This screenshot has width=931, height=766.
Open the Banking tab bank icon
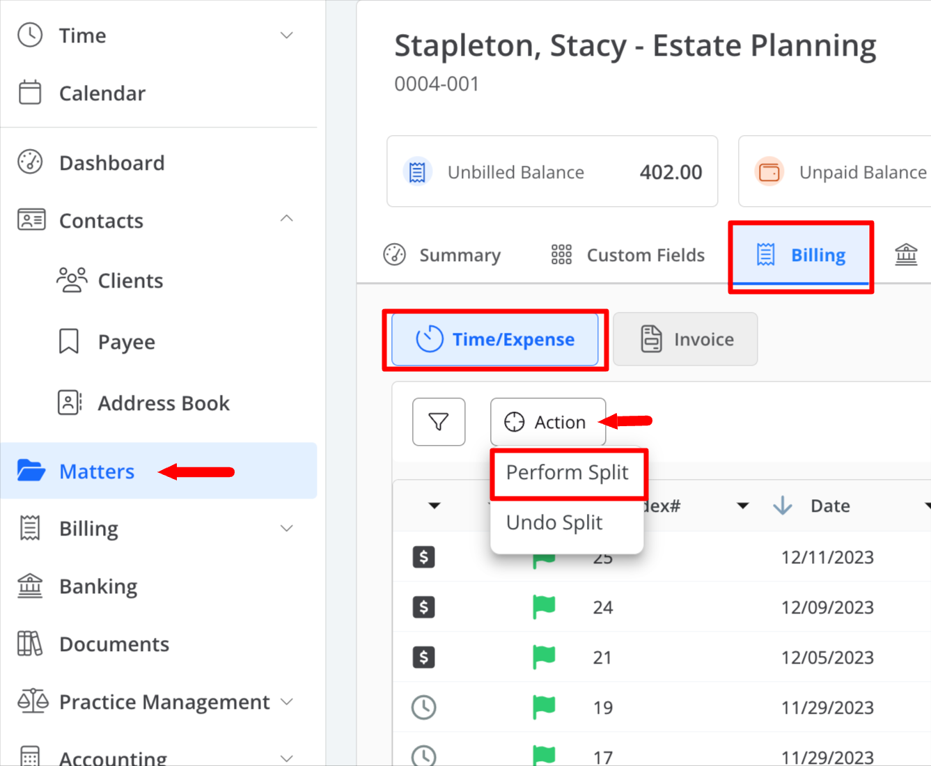[x=906, y=255]
